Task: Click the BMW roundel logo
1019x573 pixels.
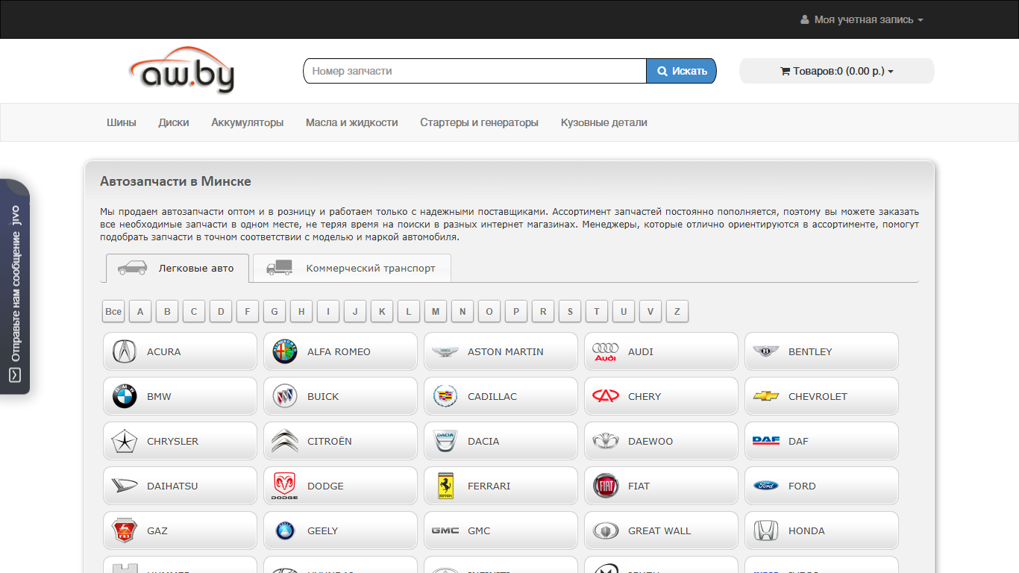Action: [x=125, y=396]
